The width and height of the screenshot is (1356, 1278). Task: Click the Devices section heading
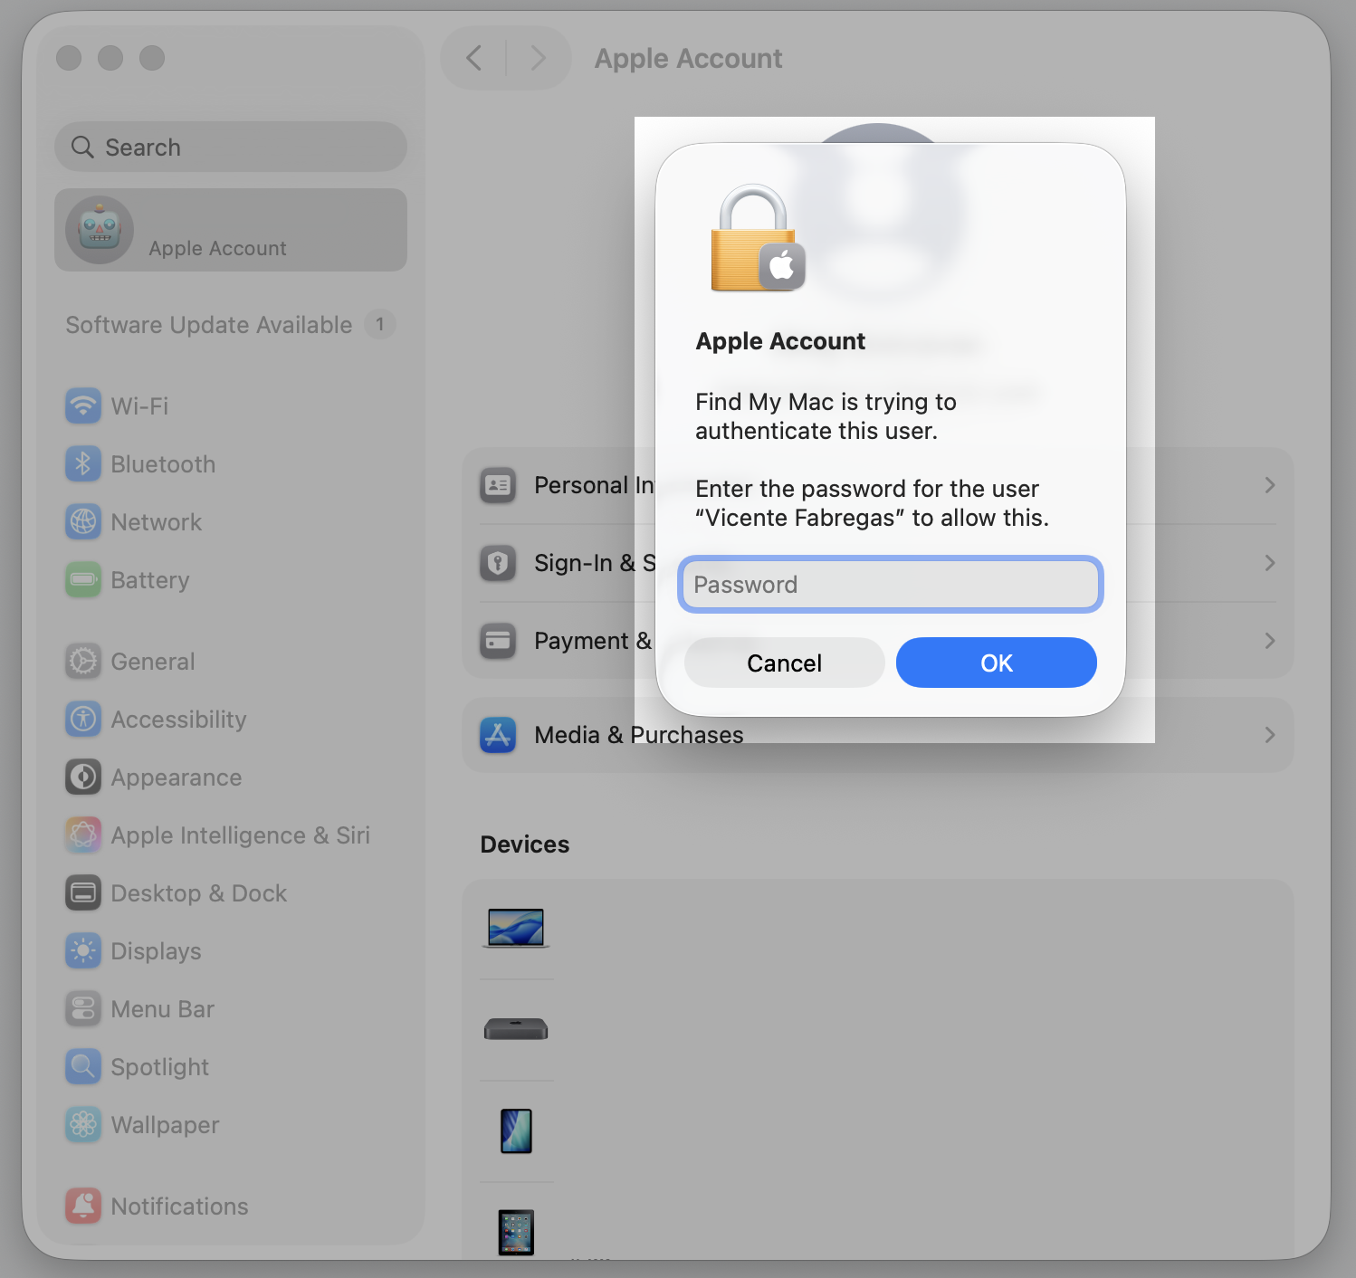click(525, 844)
